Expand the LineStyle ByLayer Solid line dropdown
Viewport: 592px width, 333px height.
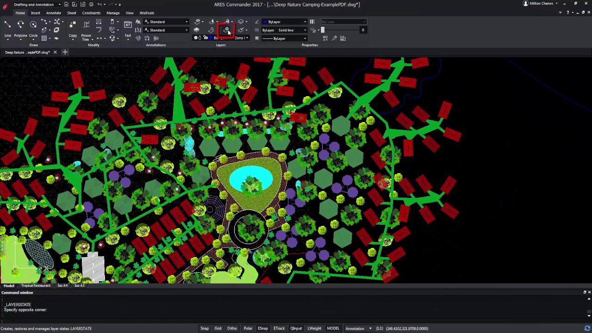click(x=304, y=30)
